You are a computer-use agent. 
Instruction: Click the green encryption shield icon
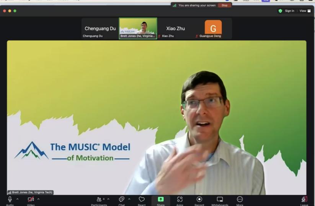point(280,11)
